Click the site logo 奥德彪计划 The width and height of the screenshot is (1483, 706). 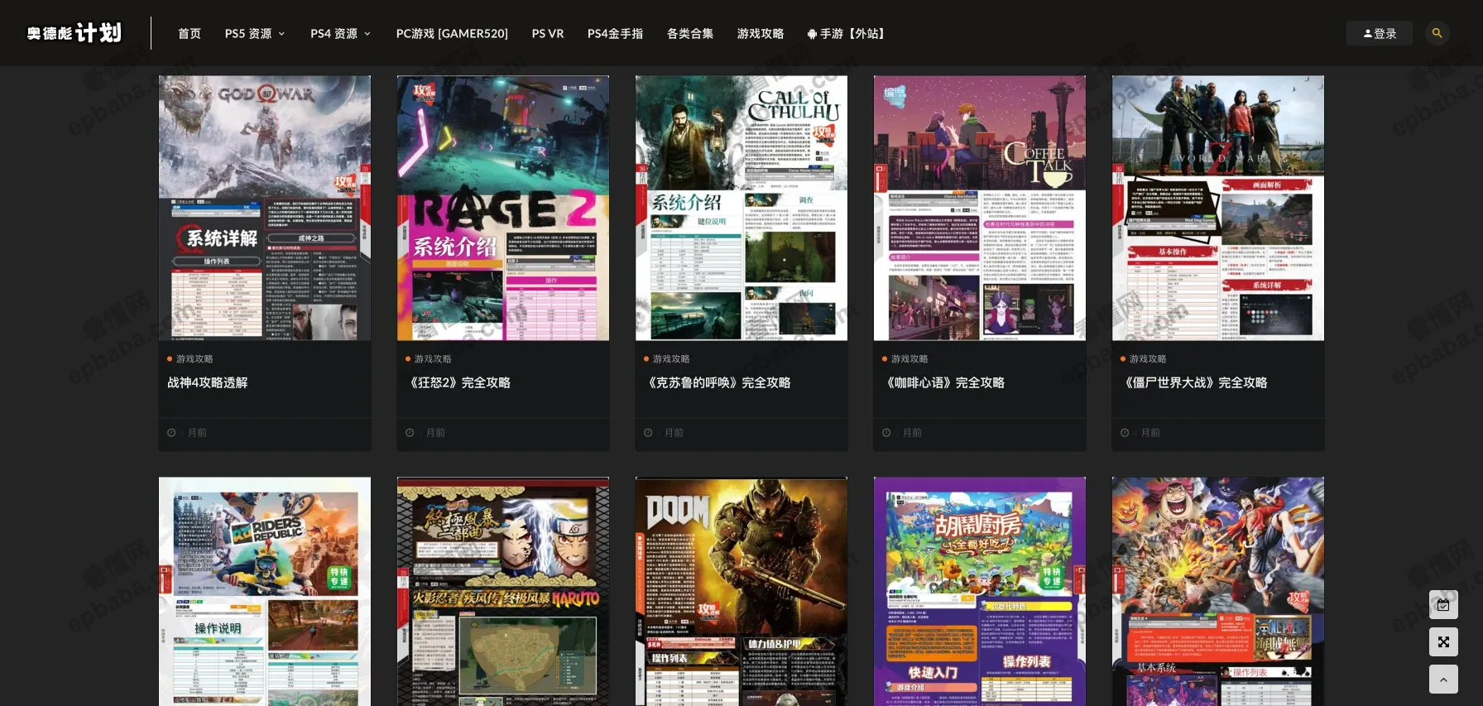click(x=74, y=33)
